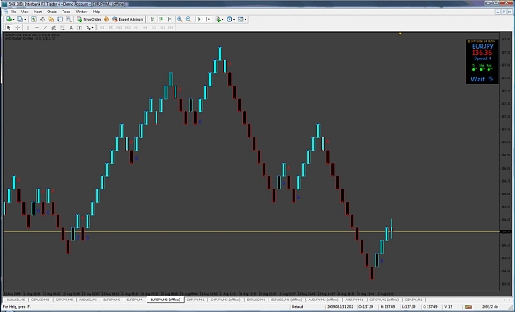
Task: Open the Indicators list icon
Action: [218, 20]
